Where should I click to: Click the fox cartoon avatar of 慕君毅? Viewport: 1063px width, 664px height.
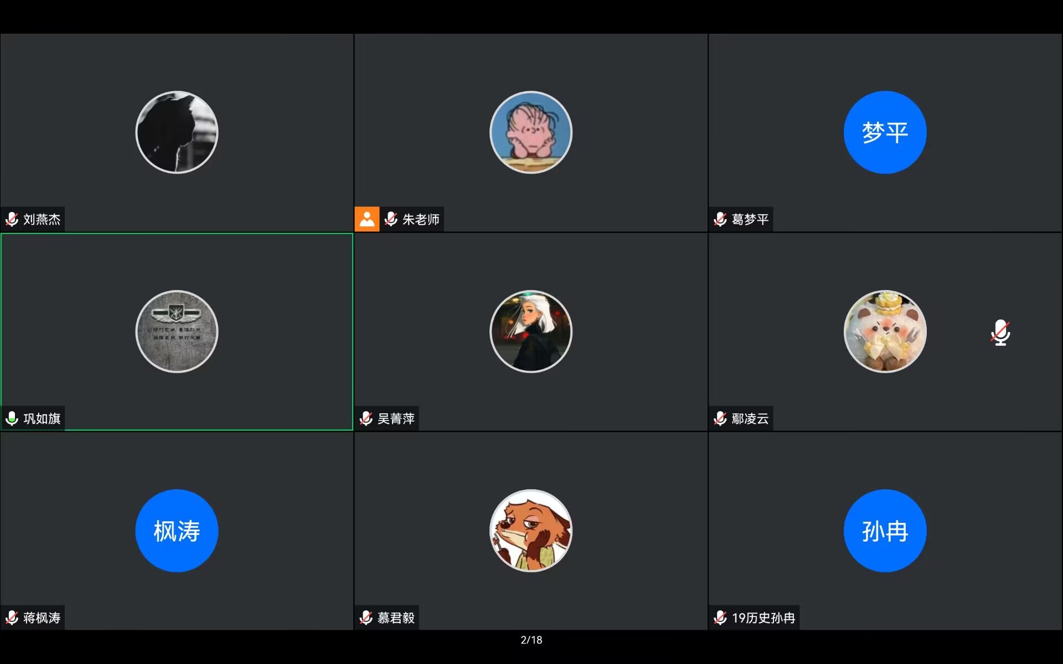point(531,531)
